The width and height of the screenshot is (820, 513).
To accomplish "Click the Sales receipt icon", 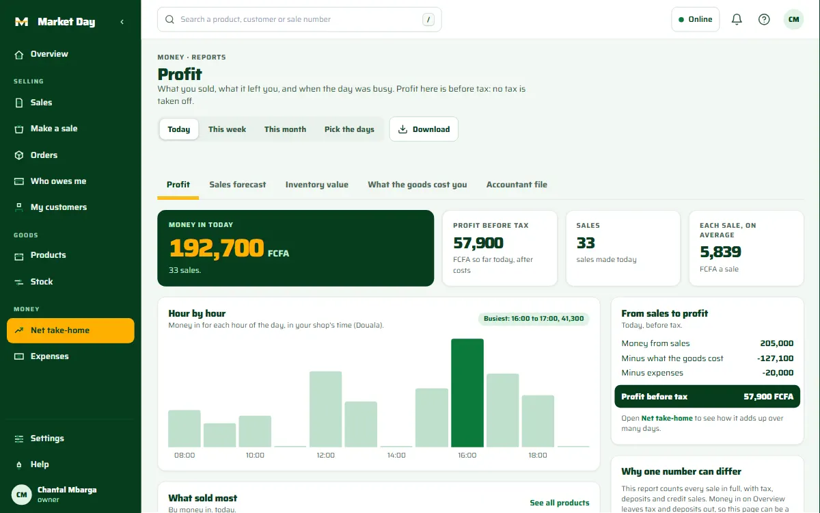I will pos(19,103).
